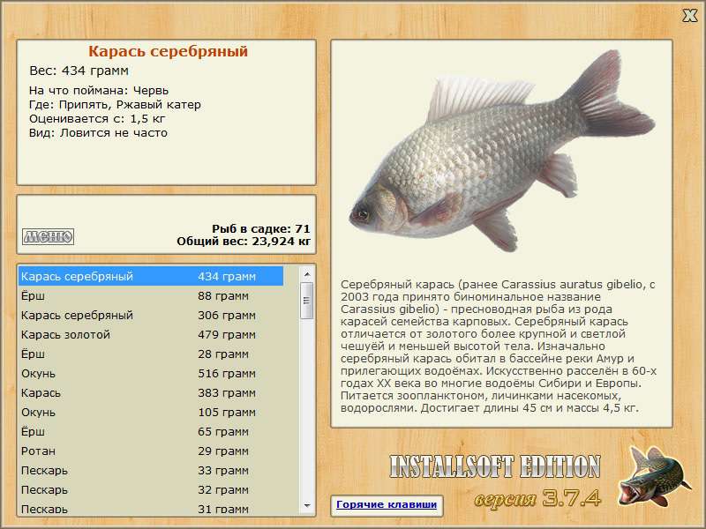Pick the Ёрш 28 грамм row
Viewport: 706px width, 529px height.
[150, 354]
